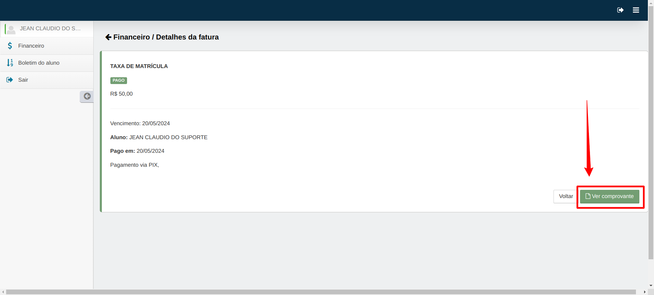This screenshot has height=295, width=654.
Task: Open the Financeiro menu item
Action: pyautogui.click(x=47, y=46)
